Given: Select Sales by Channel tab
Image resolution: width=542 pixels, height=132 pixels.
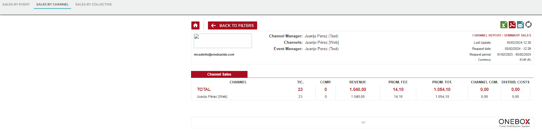Looking at the screenshot, I should [x=53, y=4].
